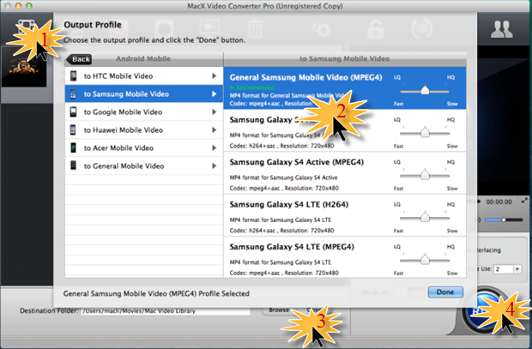The height and width of the screenshot is (349, 532).
Task: Select to HTC Mobile Video category
Action: click(144, 76)
